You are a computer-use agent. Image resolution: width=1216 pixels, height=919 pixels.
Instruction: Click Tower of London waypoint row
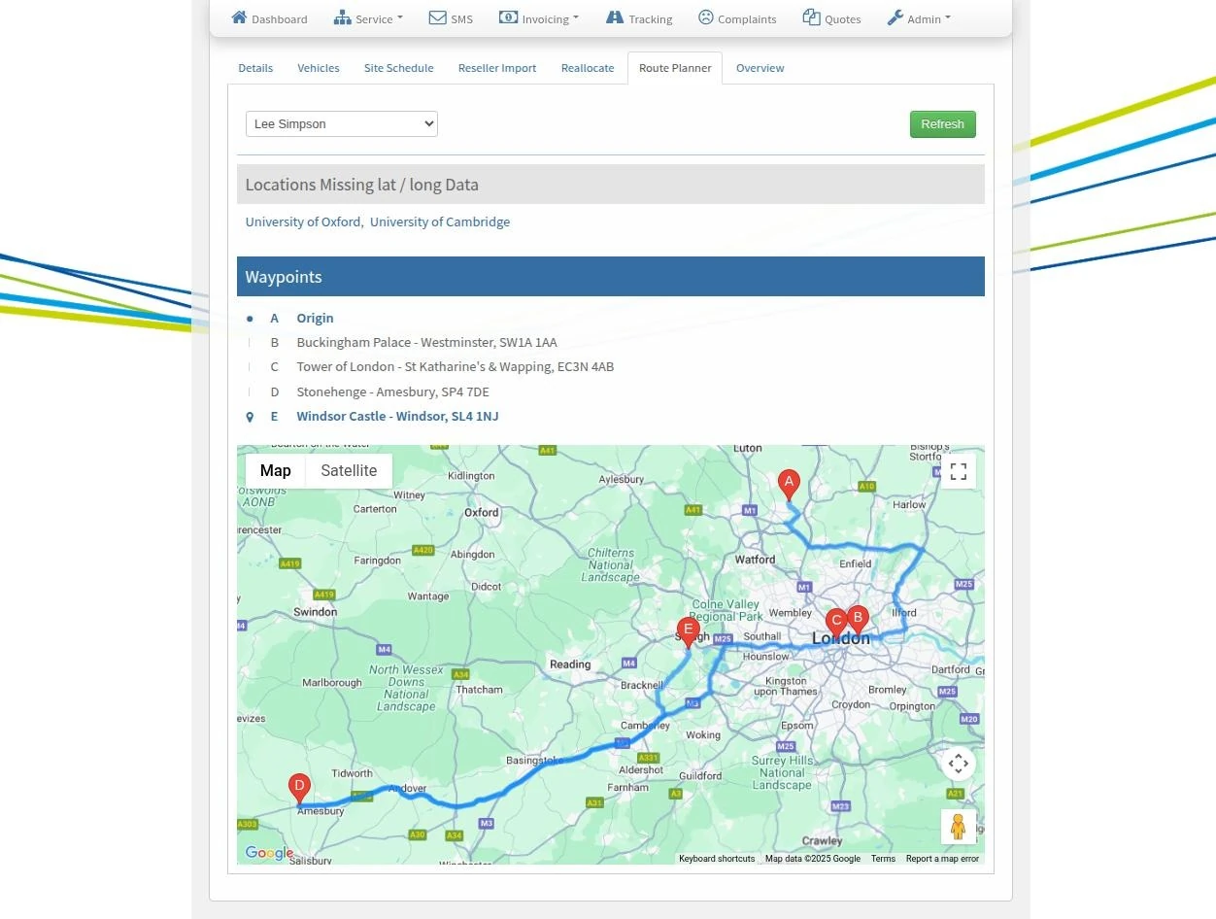[x=456, y=367]
